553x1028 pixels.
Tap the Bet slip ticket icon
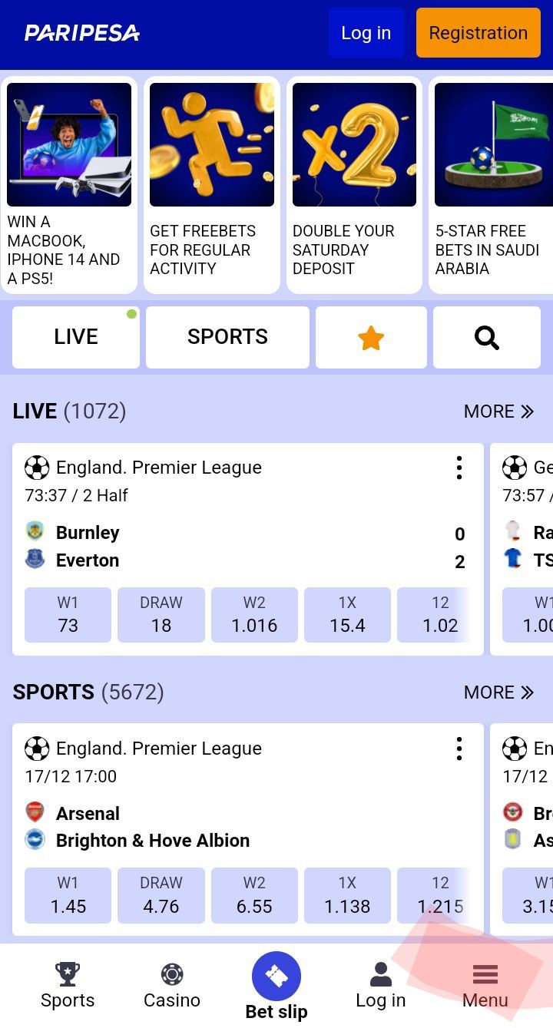point(276,976)
